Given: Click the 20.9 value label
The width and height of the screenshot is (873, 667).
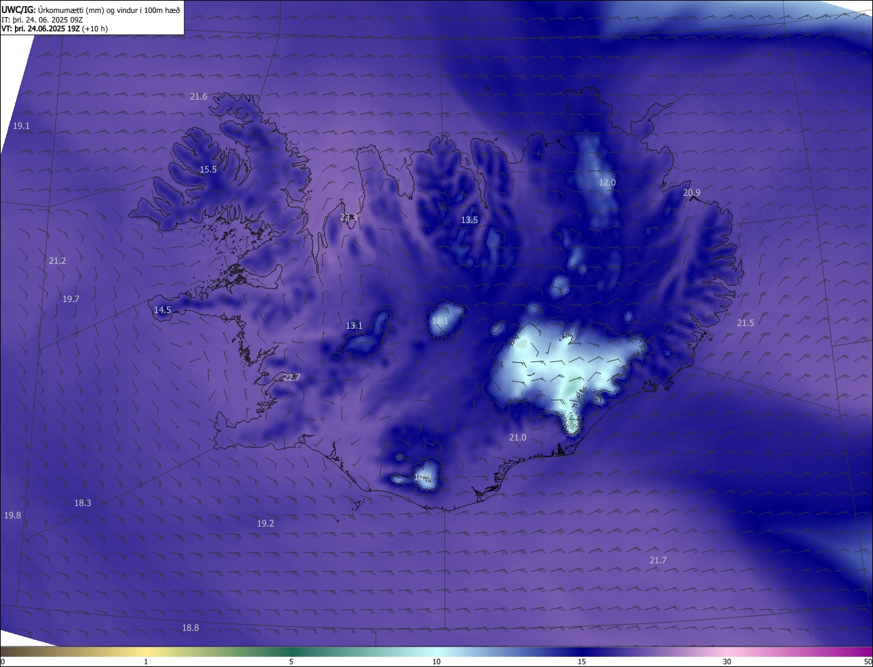Looking at the screenshot, I should pos(692,193).
